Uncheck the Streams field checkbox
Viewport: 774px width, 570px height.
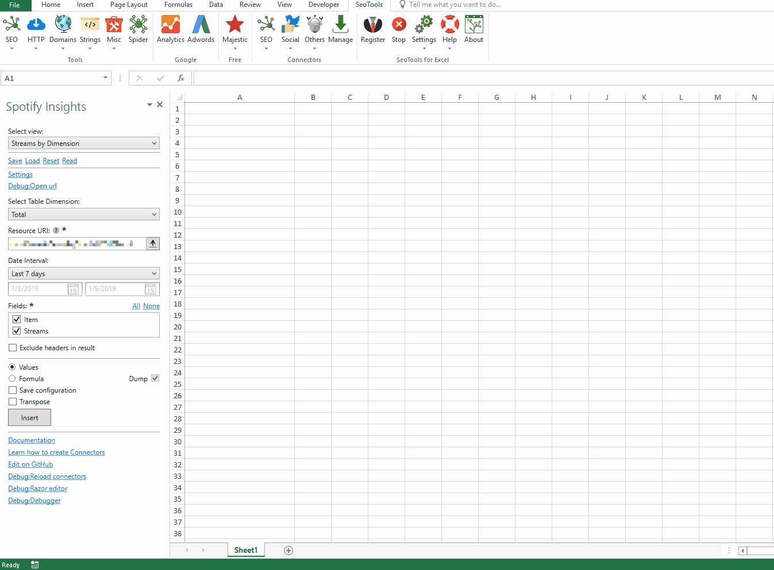pos(17,331)
